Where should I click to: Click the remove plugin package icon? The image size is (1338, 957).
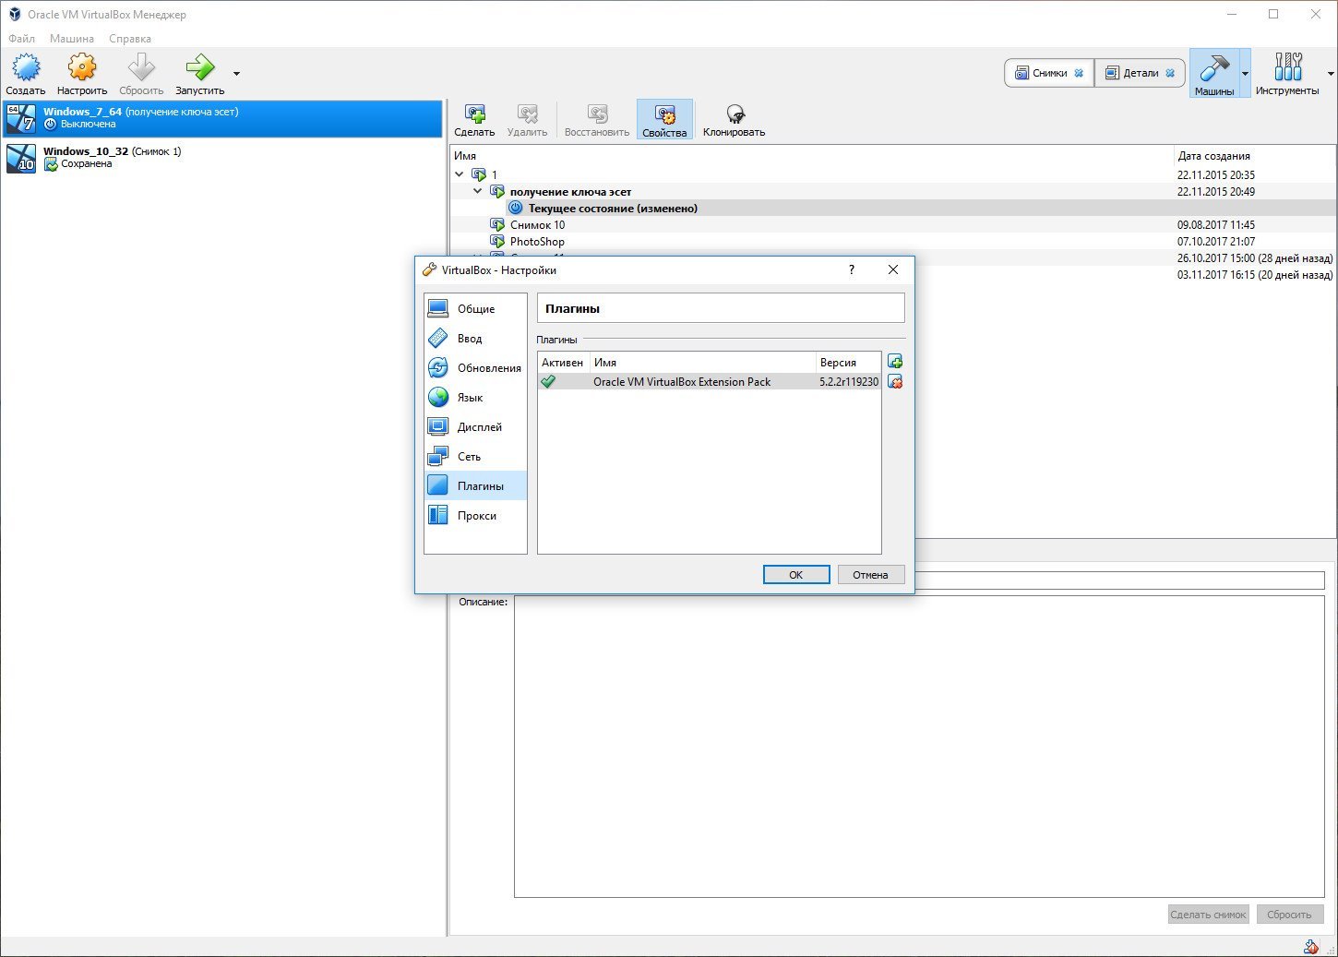(895, 381)
